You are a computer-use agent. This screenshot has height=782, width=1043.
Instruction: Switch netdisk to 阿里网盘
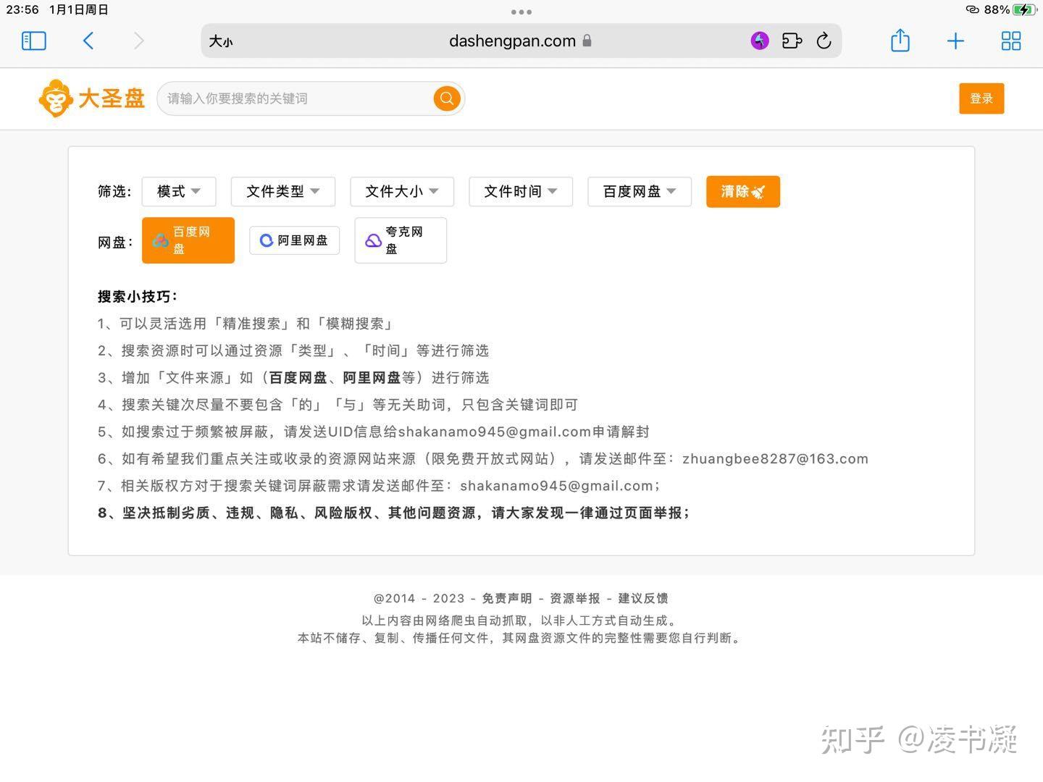(294, 240)
